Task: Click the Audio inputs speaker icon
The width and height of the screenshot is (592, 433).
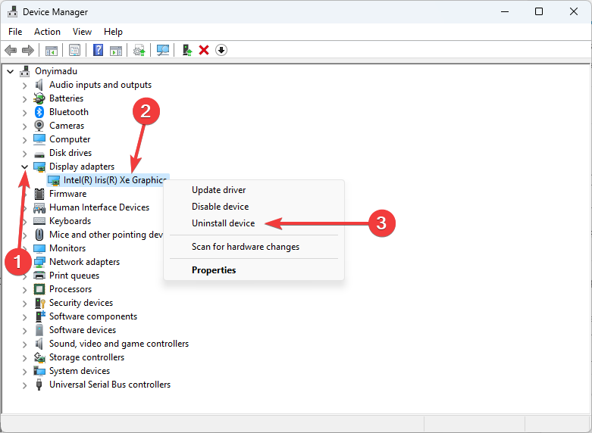Action: tap(39, 85)
